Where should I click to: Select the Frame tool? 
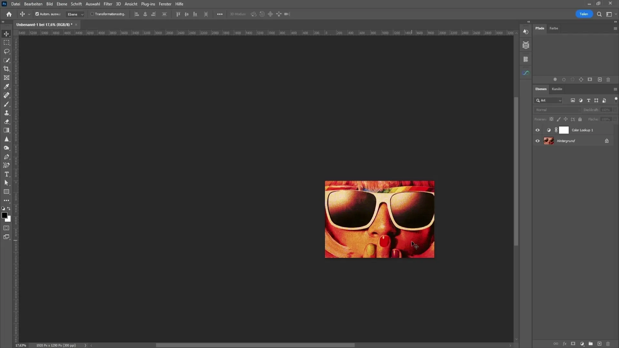click(x=6, y=78)
